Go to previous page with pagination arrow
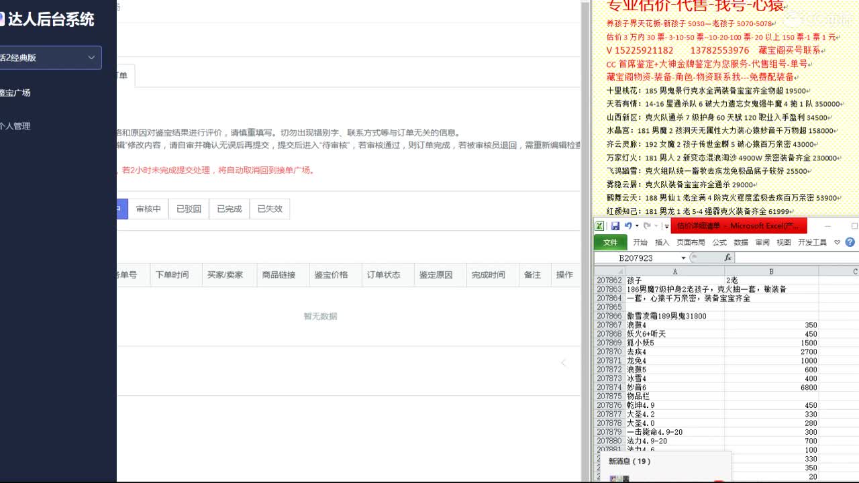 coord(563,363)
